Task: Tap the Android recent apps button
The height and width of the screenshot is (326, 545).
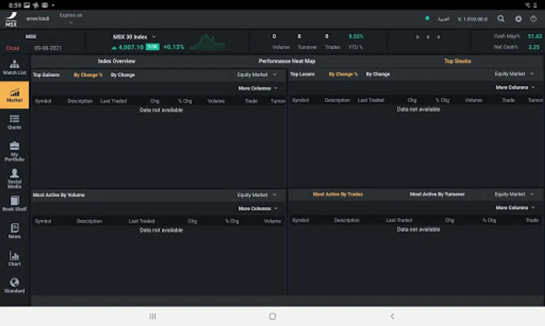Action: point(152,316)
